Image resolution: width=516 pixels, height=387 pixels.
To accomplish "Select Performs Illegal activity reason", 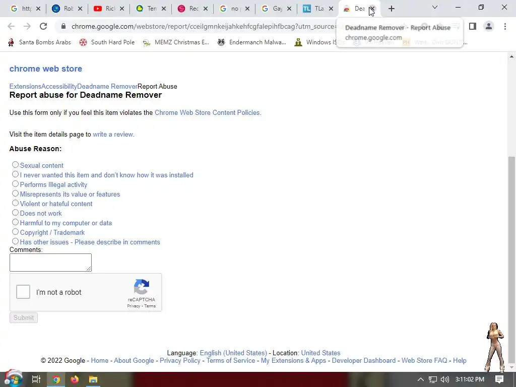I will coord(15,183).
